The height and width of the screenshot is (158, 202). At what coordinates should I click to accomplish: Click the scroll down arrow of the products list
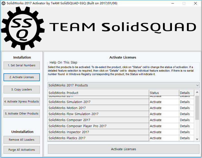197,139
